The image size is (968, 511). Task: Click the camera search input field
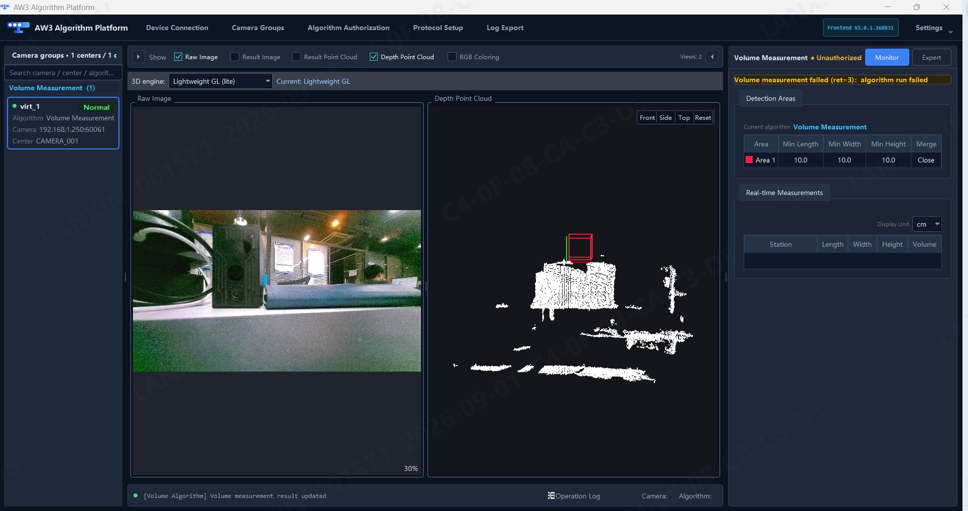[63, 73]
